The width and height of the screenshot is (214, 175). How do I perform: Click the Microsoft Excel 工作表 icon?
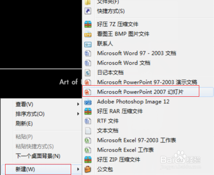click(x=88, y=150)
